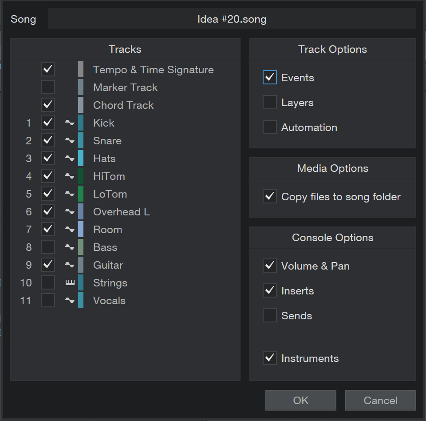
Task: Enable the Sends console option
Action: 270,315
